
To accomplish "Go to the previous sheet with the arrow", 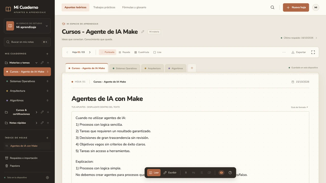I will pos(67,52).
